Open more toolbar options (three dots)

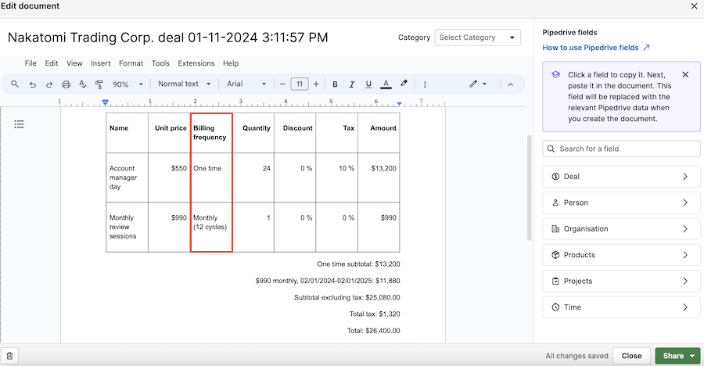[x=425, y=84]
